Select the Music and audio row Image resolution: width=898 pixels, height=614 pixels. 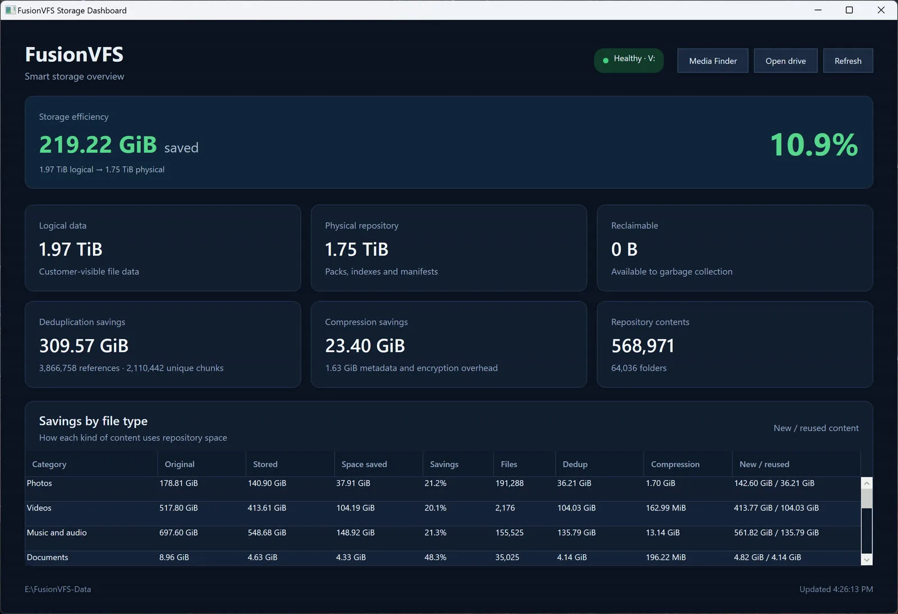[443, 538]
